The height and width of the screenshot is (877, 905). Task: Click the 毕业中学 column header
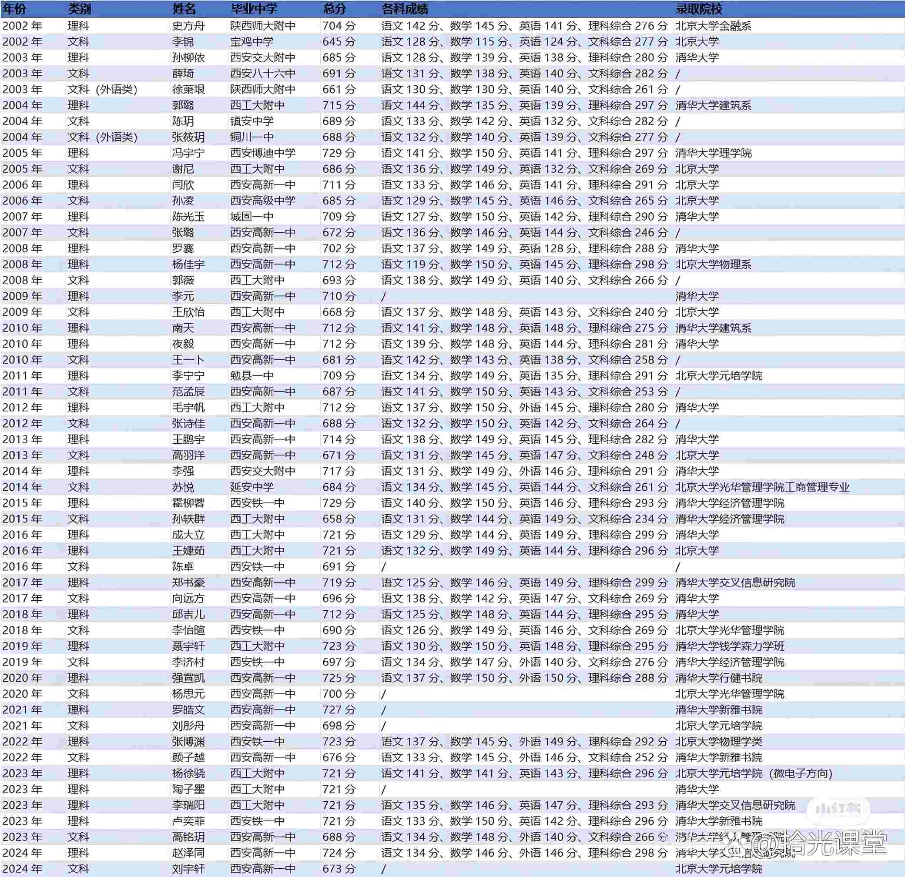(x=254, y=9)
